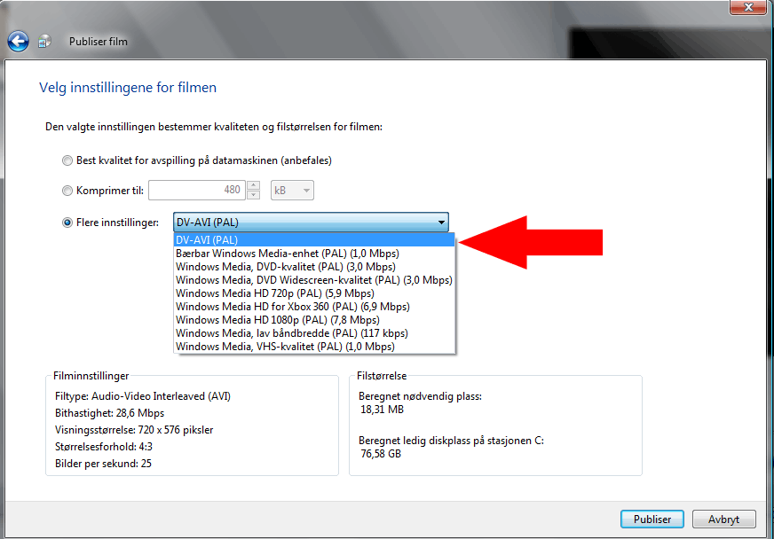This screenshot has width=774, height=539.
Task: Select Best kvalitet for avspilling radio button
Action: point(67,160)
